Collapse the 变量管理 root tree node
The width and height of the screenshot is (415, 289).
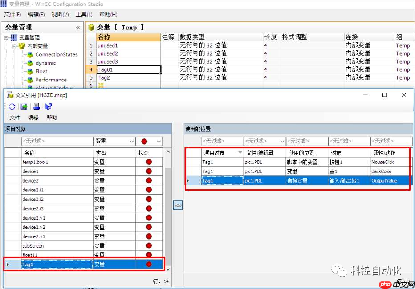click(6, 37)
